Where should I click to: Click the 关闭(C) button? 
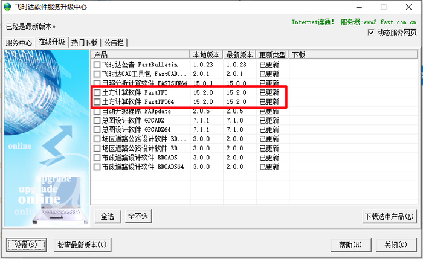tap(396, 245)
